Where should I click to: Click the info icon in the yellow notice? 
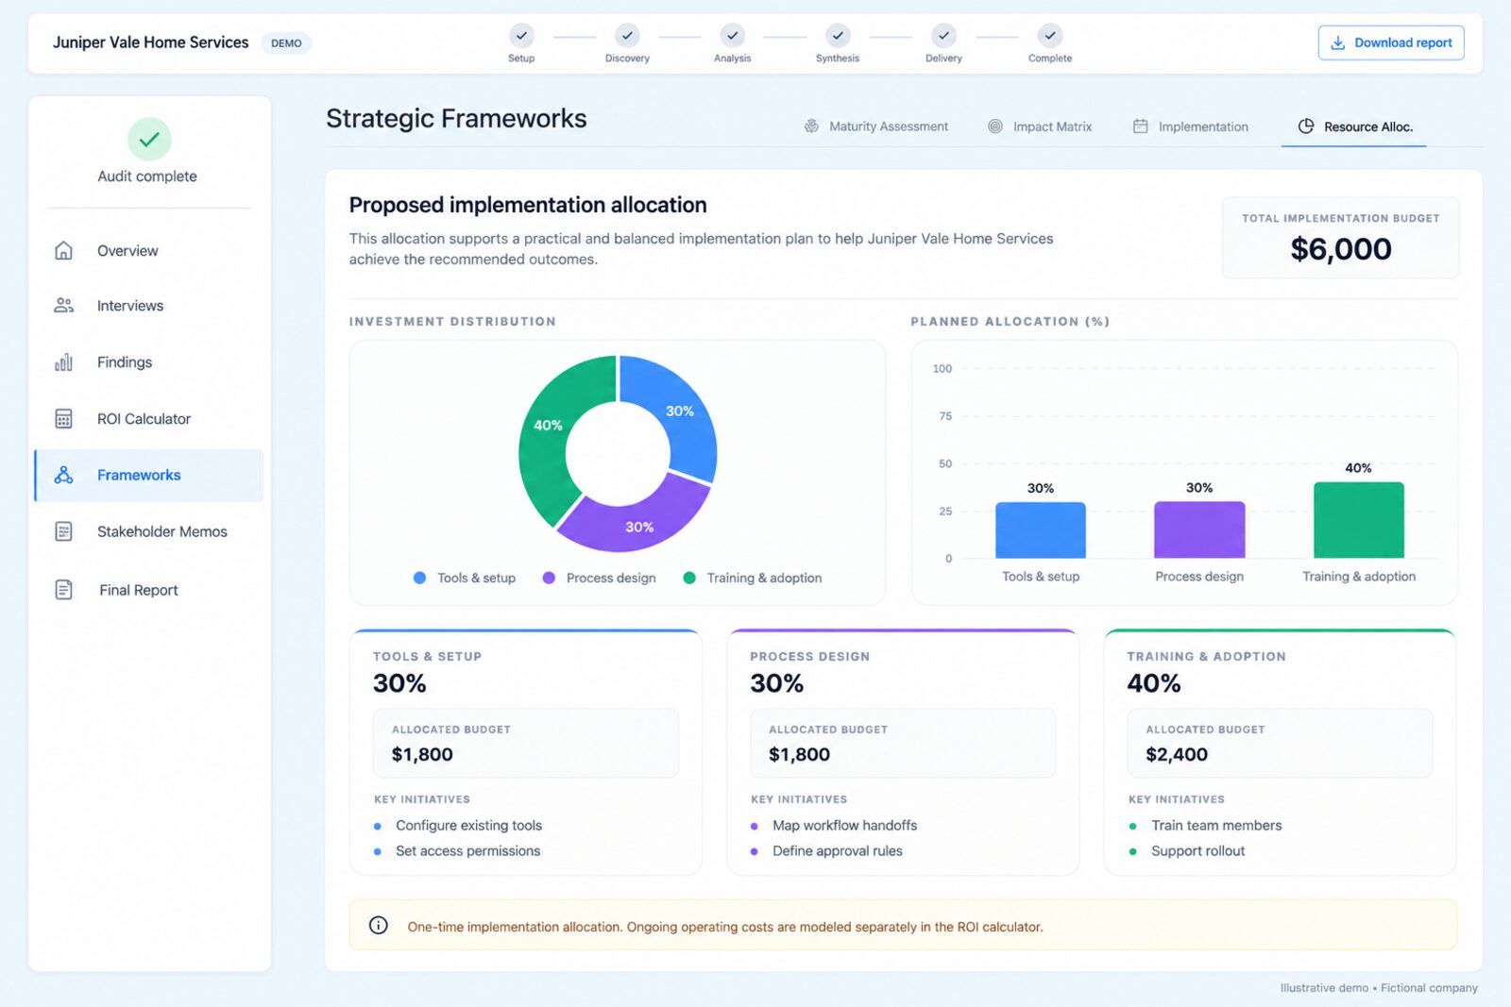click(379, 925)
